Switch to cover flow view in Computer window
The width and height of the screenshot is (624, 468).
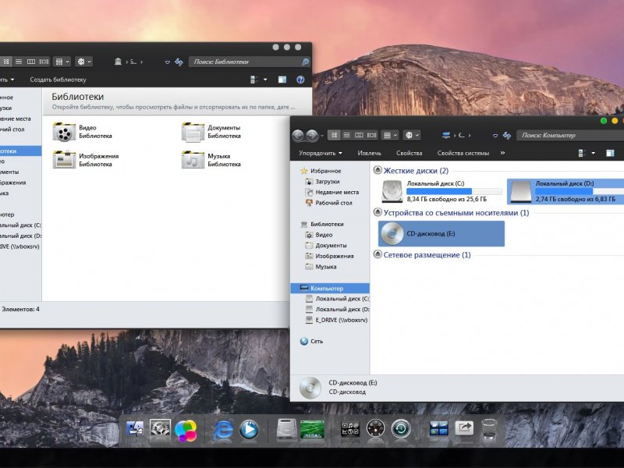372,135
